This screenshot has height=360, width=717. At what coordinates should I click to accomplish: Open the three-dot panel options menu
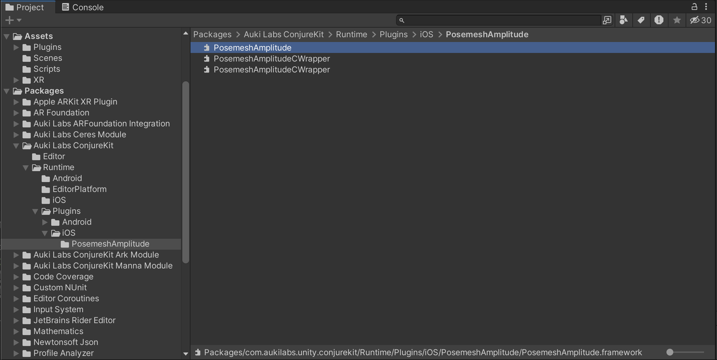pyautogui.click(x=706, y=6)
